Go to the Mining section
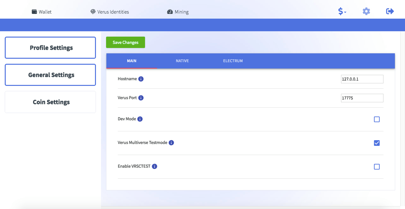Viewport: 405px width, 209px height. click(x=178, y=12)
